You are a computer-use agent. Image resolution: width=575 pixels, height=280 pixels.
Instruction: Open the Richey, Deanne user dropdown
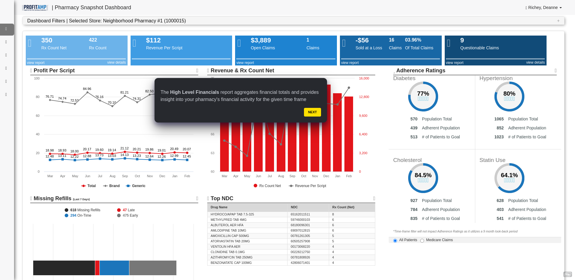544,7
